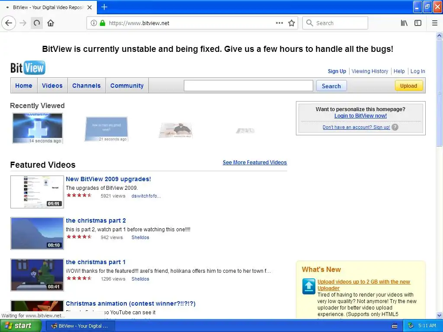Image resolution: width=443 pixels, height=332 pixels.
Task: Toggle the sidebar icon in toolbar
Action: tap(418, 23)
